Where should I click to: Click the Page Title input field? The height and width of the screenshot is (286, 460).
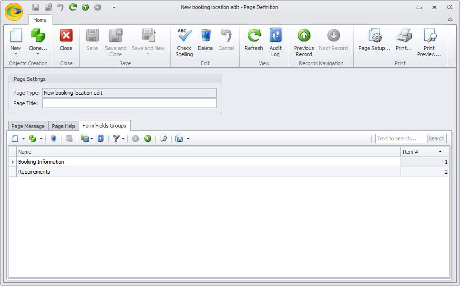[x=130, y=103]
